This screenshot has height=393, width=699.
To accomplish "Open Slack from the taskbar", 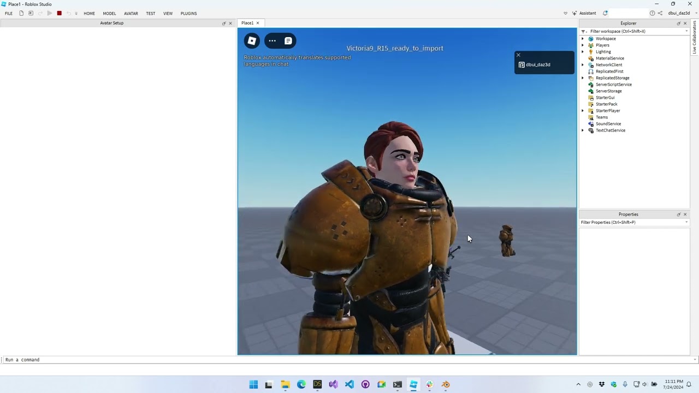I will 429,384.
